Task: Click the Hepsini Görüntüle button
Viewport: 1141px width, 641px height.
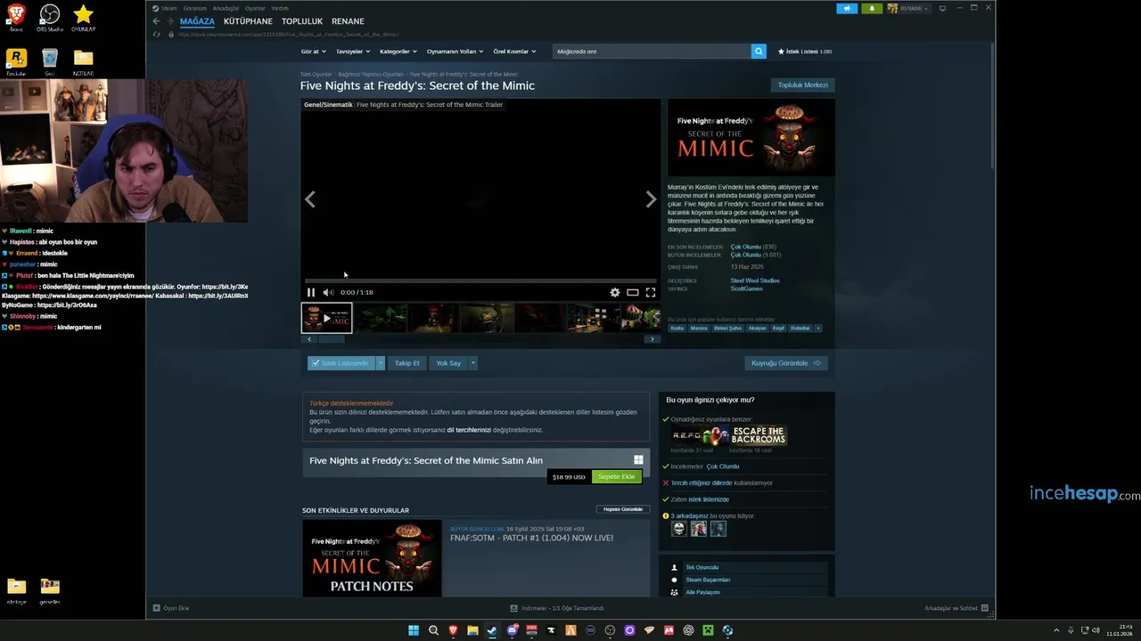Action: 623,509
